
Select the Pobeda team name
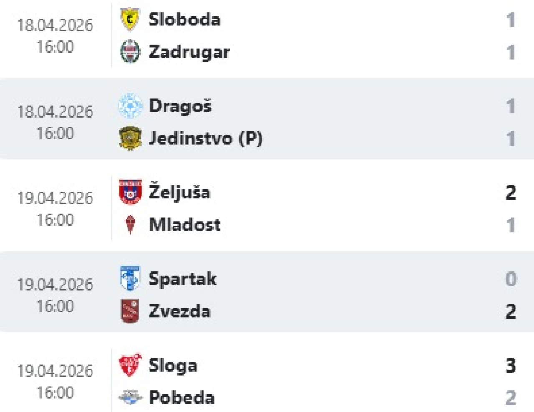tap(181, 398)
